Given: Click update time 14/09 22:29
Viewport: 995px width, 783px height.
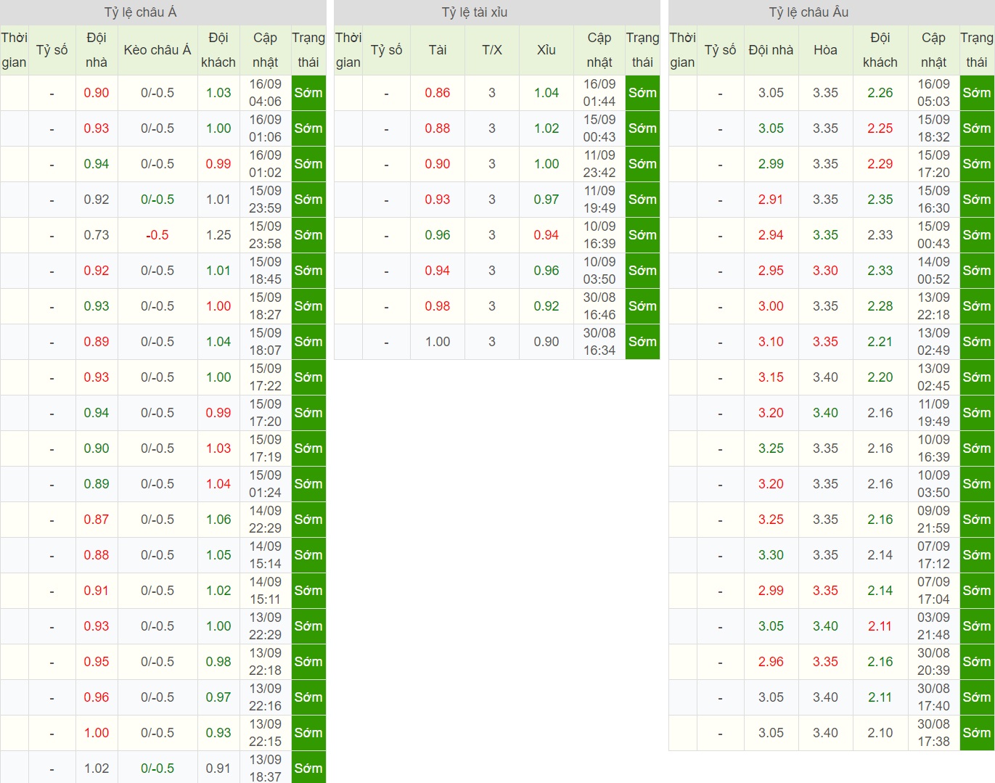Looking at the screenshot, I should (266, 520).
